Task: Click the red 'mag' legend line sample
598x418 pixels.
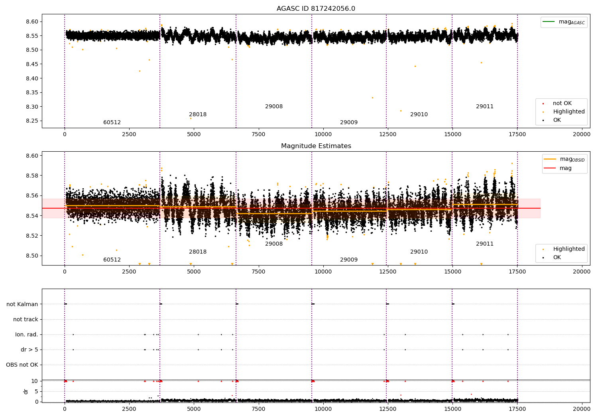Action: click(x=550, y=168)
